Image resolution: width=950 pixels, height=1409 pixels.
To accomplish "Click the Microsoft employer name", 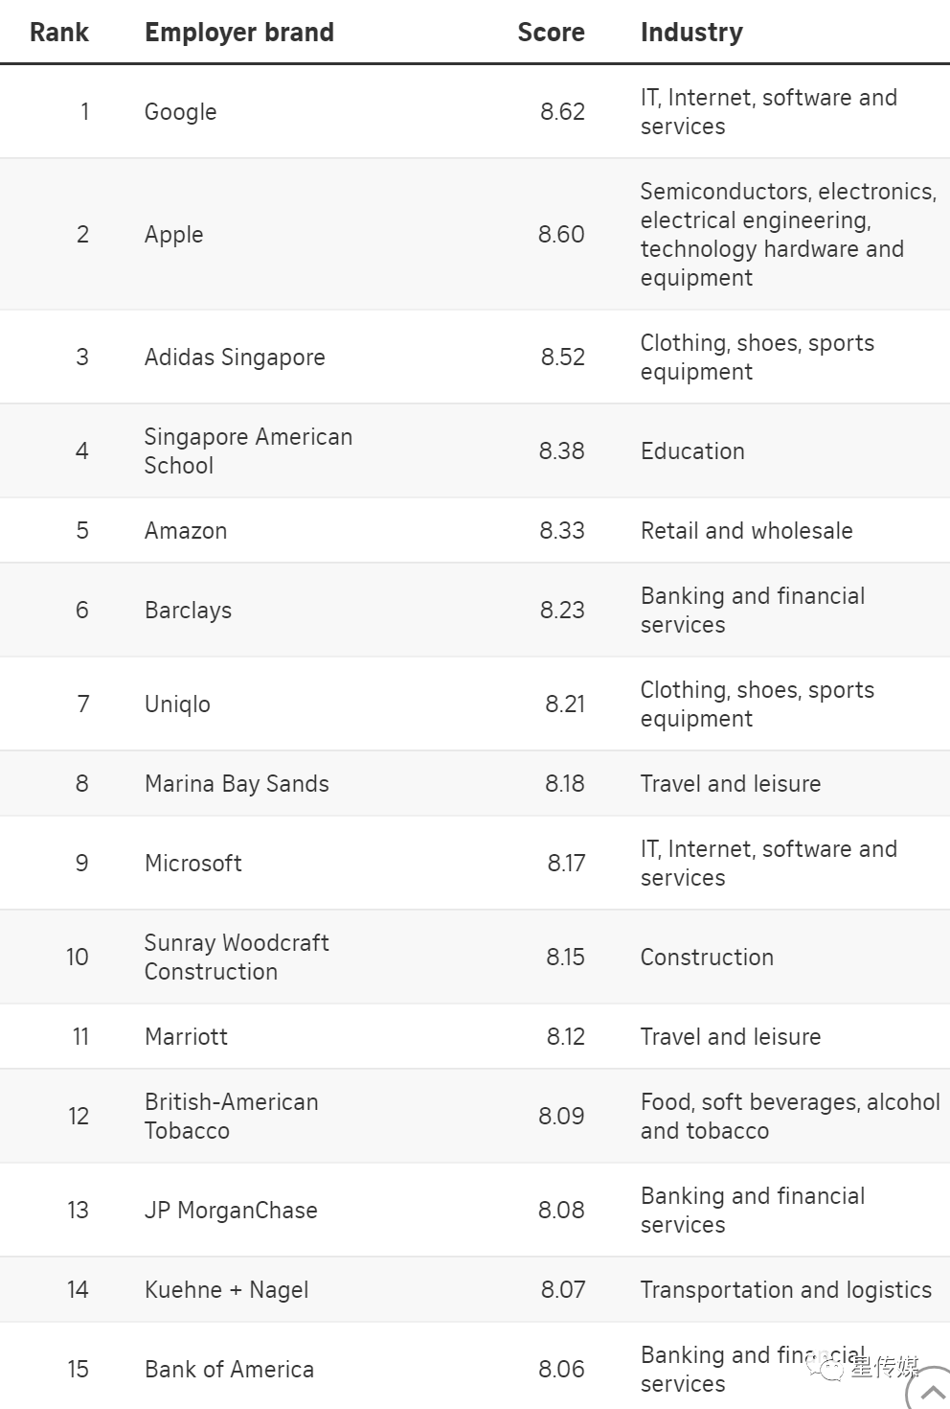I will 193,864.
